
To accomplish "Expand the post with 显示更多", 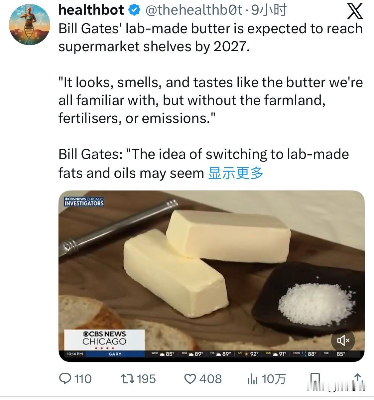I will (x=236, y=173).
